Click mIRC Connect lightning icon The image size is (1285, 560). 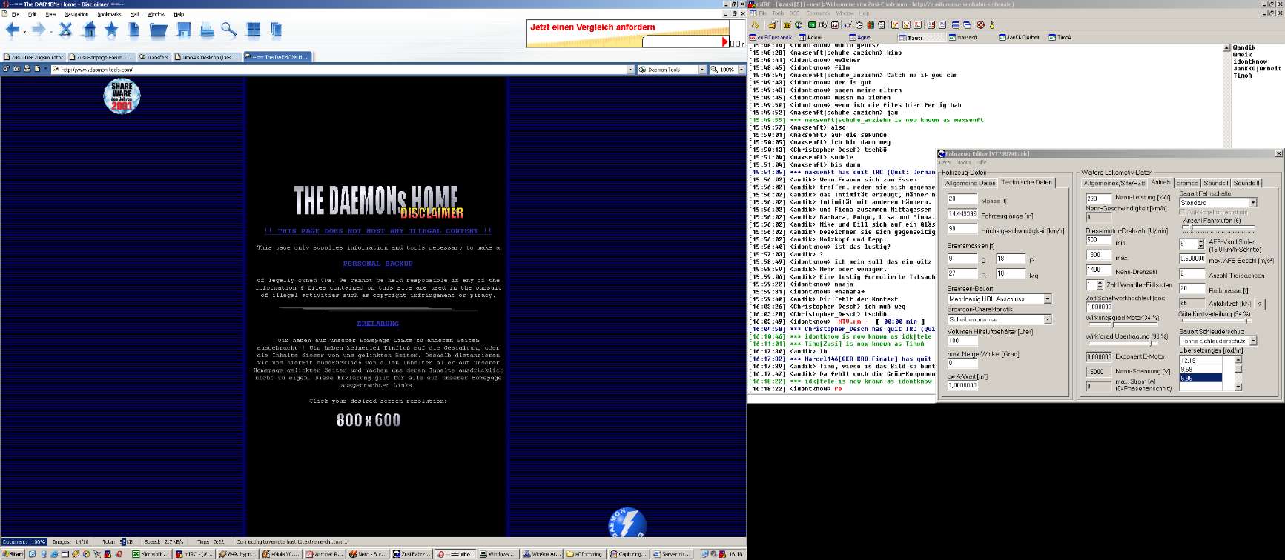coord(756,25)
